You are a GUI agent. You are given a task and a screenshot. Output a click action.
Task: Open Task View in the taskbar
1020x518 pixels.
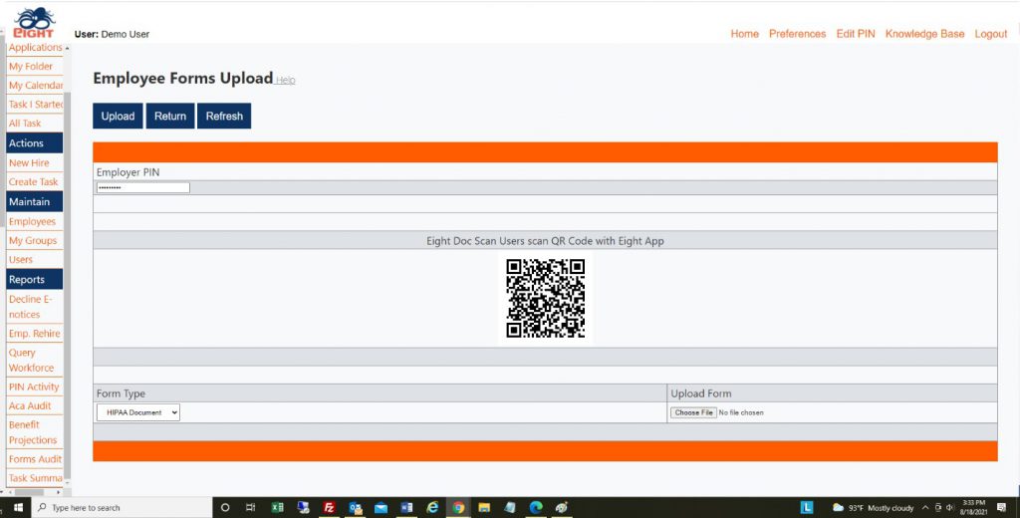[x=250, y=508]
